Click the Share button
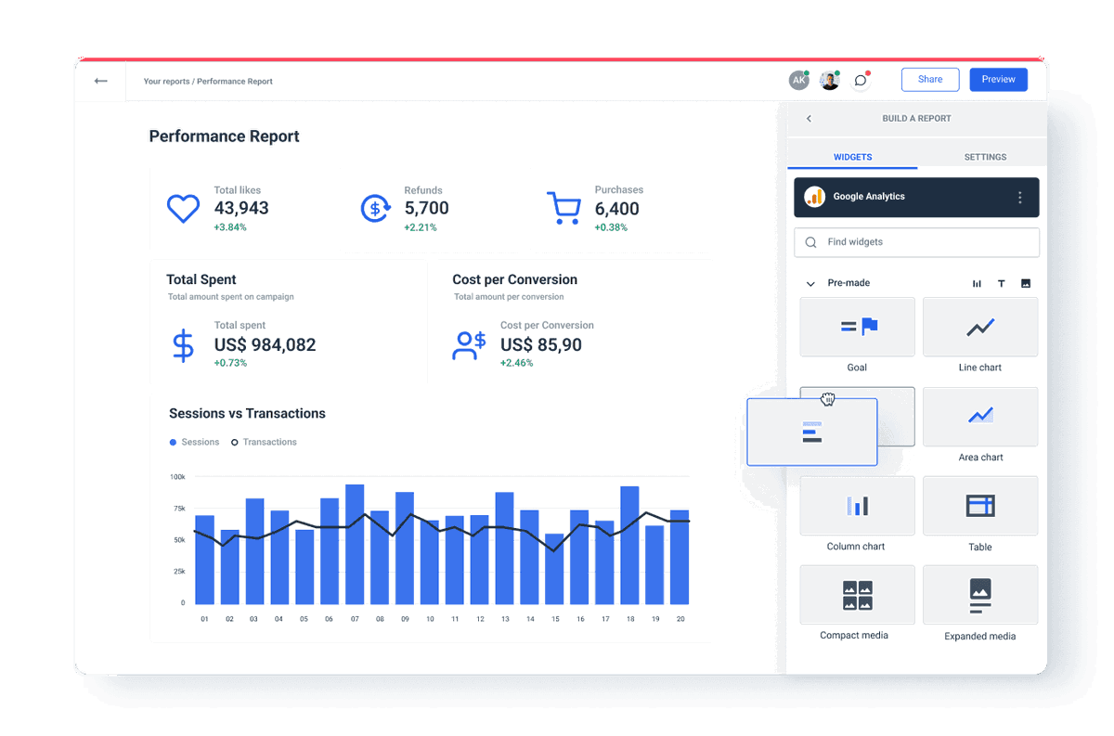Image resolution: width=1114 pixels, height=736 pixels. tap(930, 79)
